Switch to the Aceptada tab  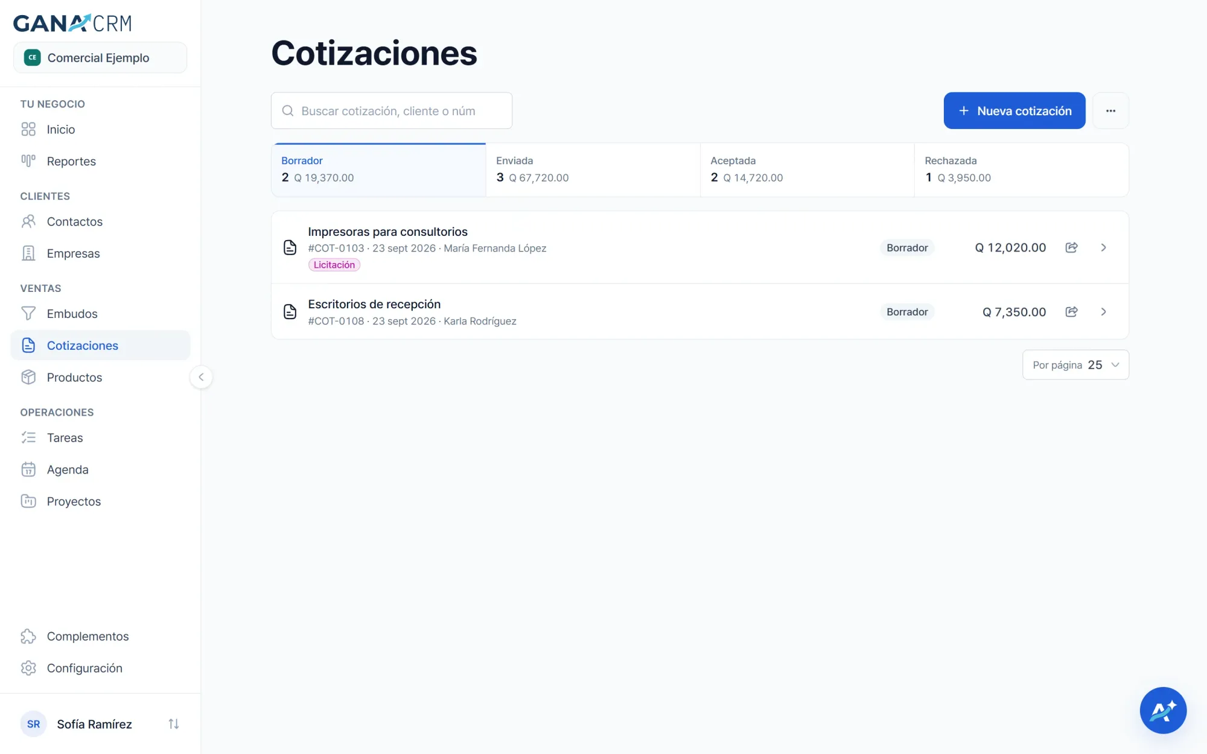[807, 169]
